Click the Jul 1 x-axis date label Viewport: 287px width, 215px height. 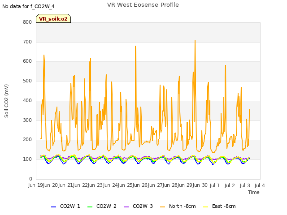(215, 185)
